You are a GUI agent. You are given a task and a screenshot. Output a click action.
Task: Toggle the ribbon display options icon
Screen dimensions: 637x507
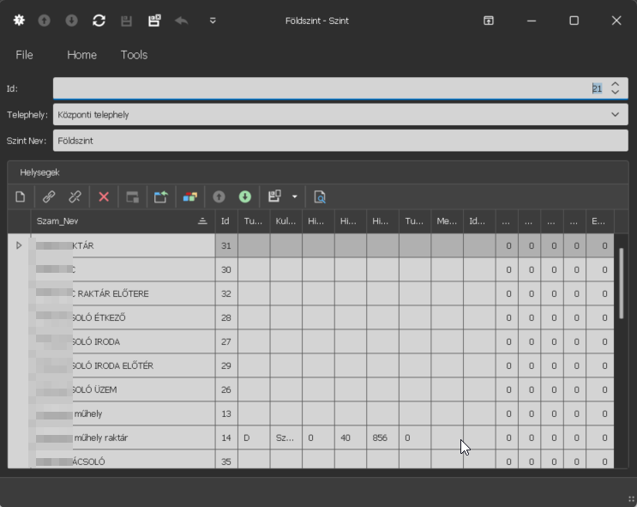coord(489,21)
